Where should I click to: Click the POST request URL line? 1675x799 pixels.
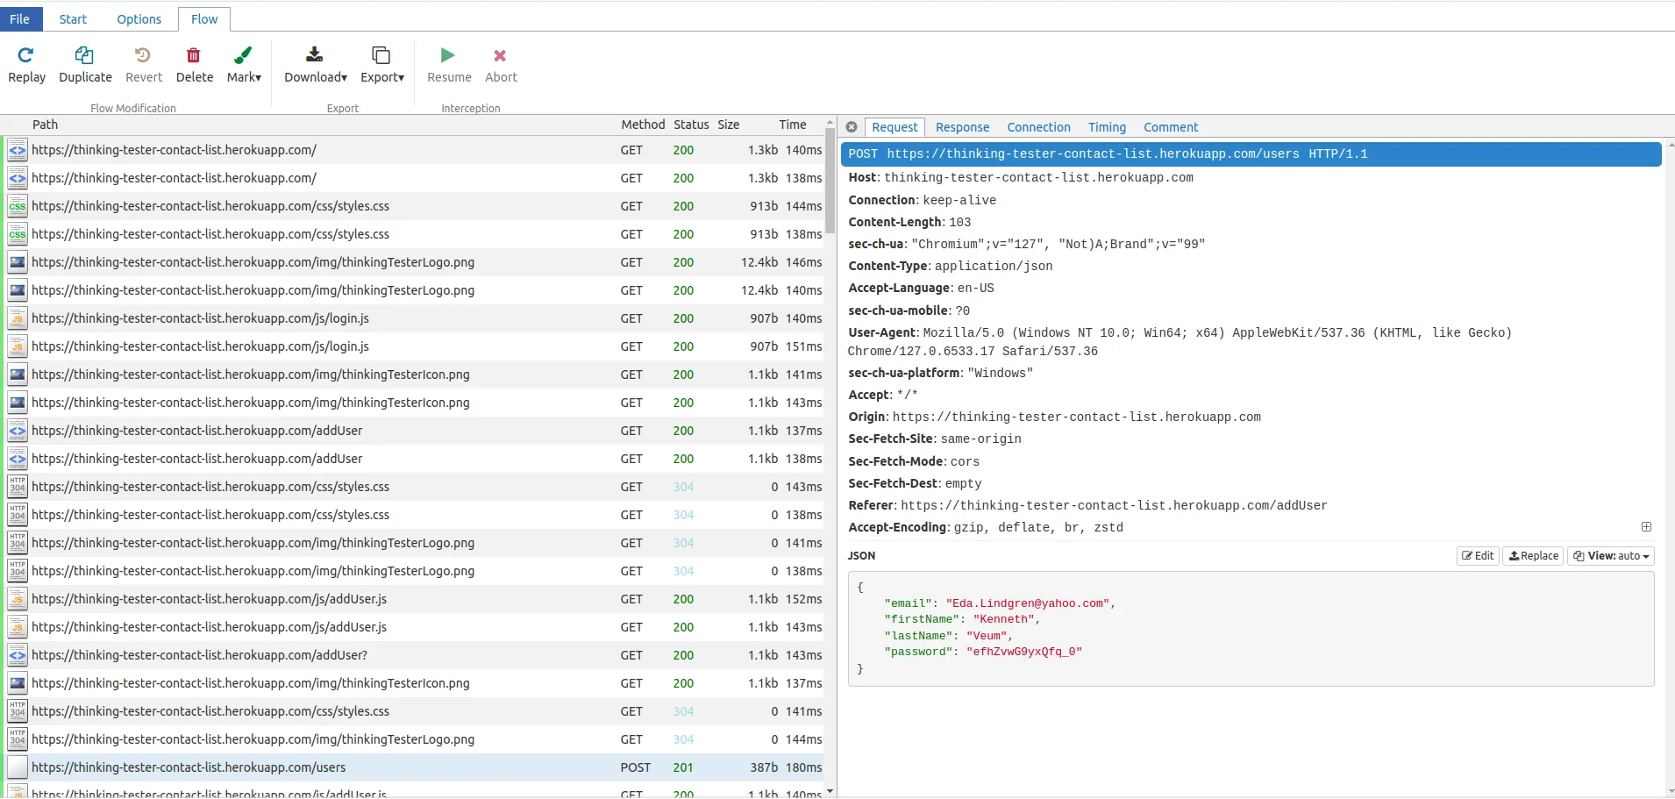pos(1251,154)
